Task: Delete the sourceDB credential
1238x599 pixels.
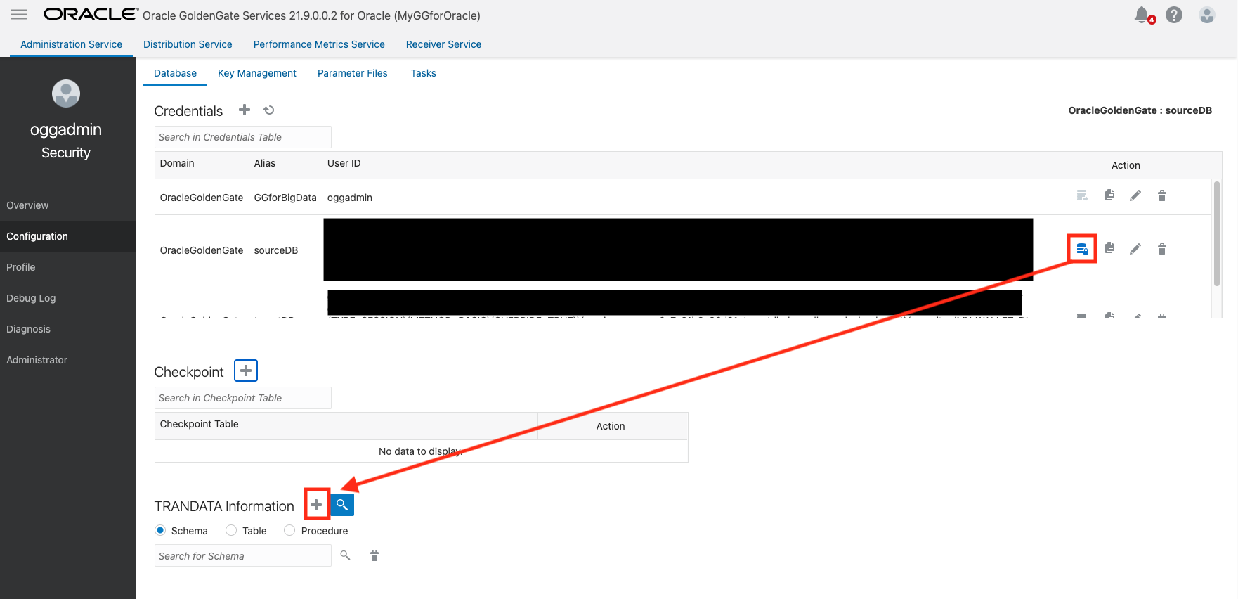Action: tap(1162, 249)
